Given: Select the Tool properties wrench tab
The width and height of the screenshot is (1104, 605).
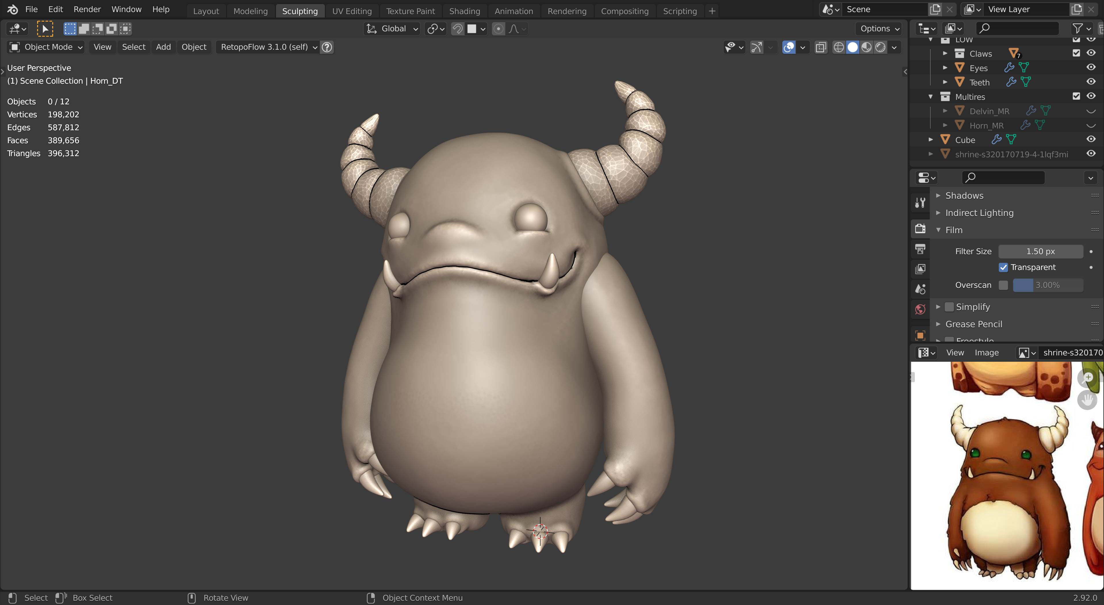Looking at the screenshot, I should coord(920,202).
